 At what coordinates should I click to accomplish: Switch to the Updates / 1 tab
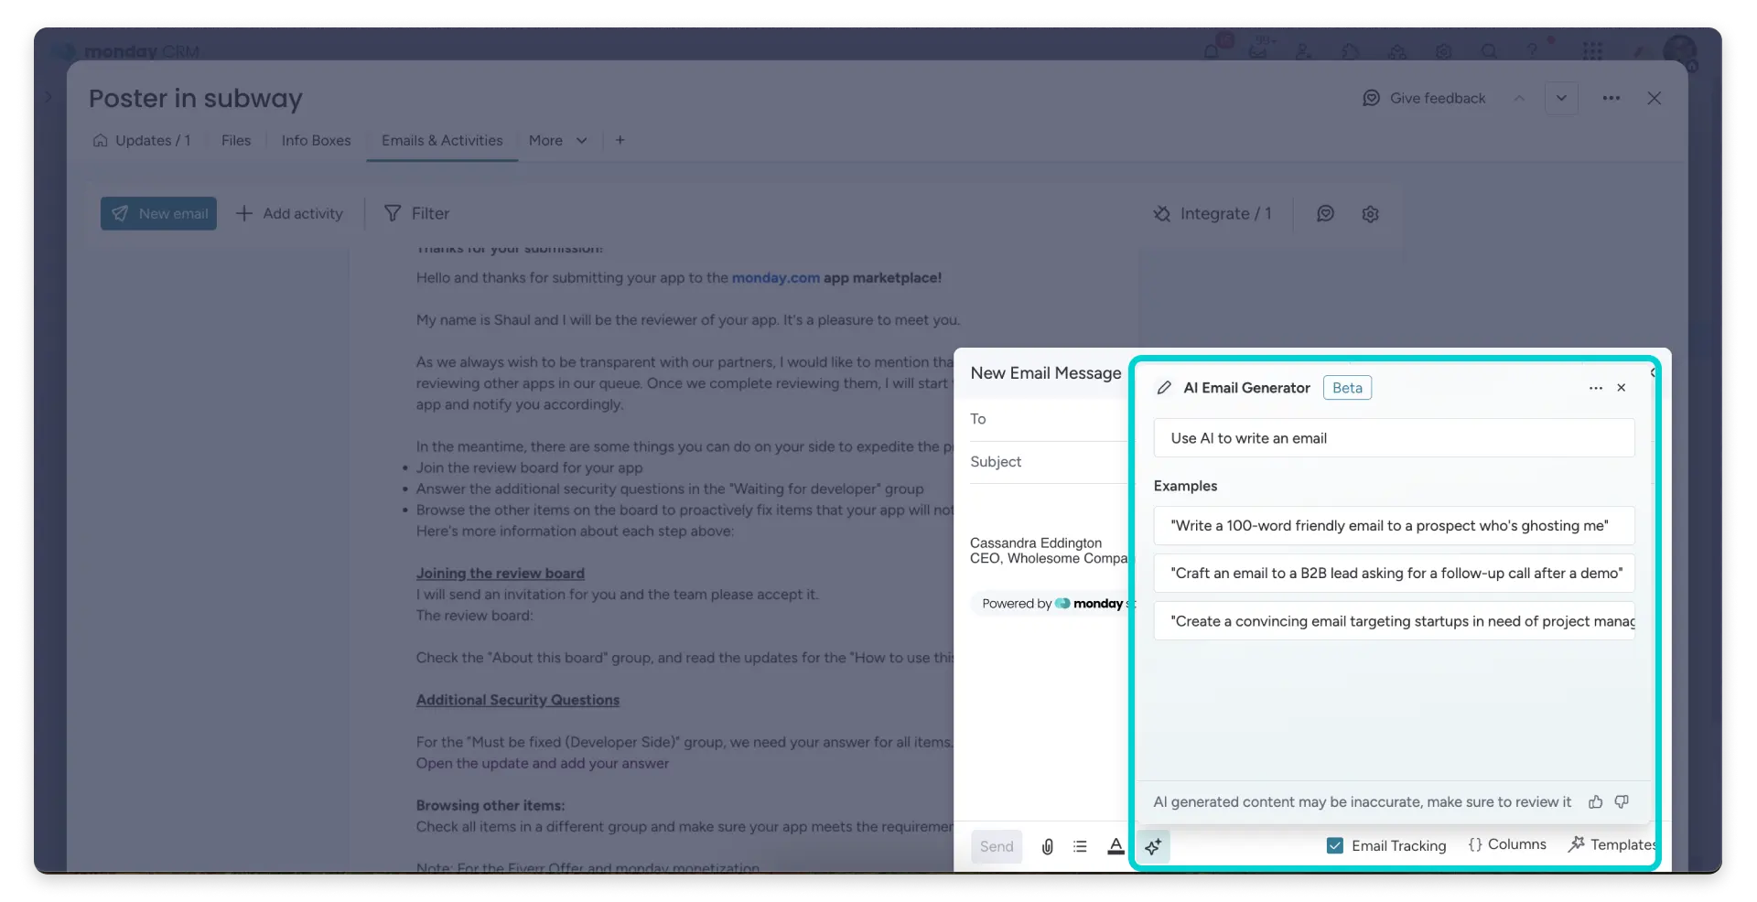pos(142,140)
